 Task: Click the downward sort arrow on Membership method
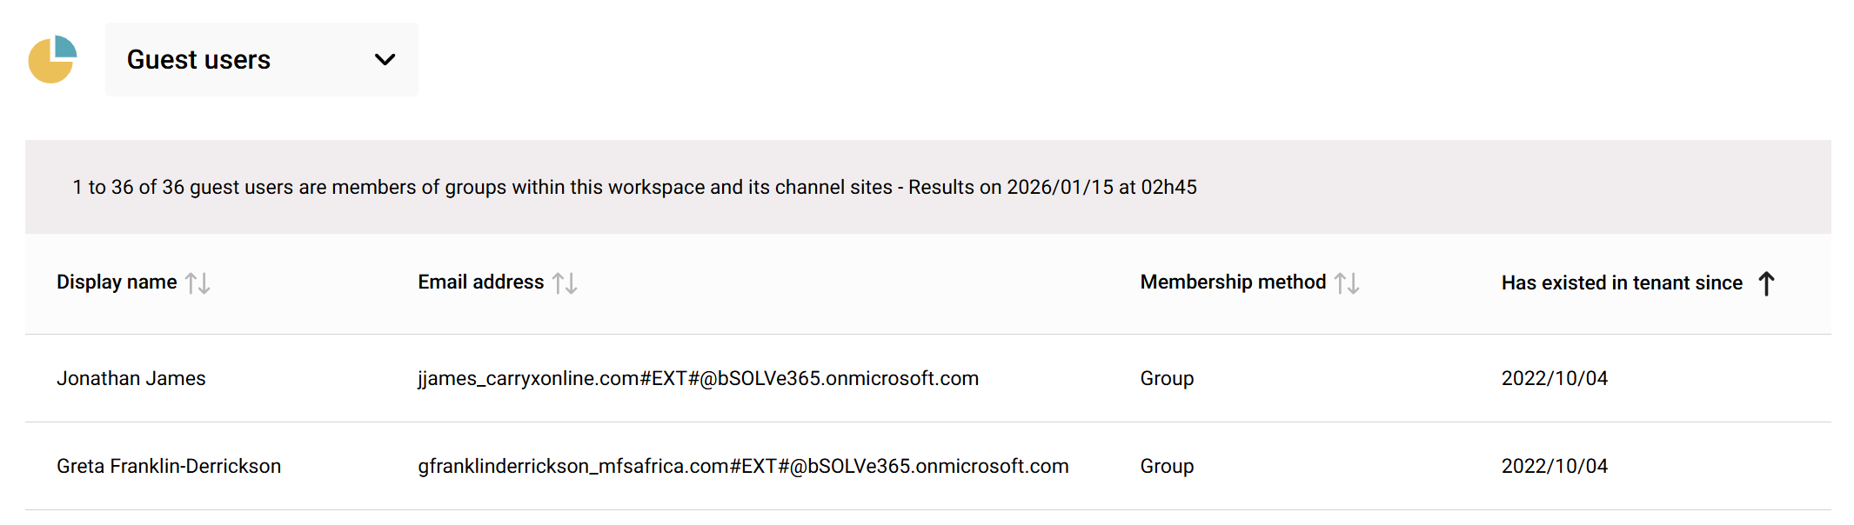click(x=1353, y=282)
